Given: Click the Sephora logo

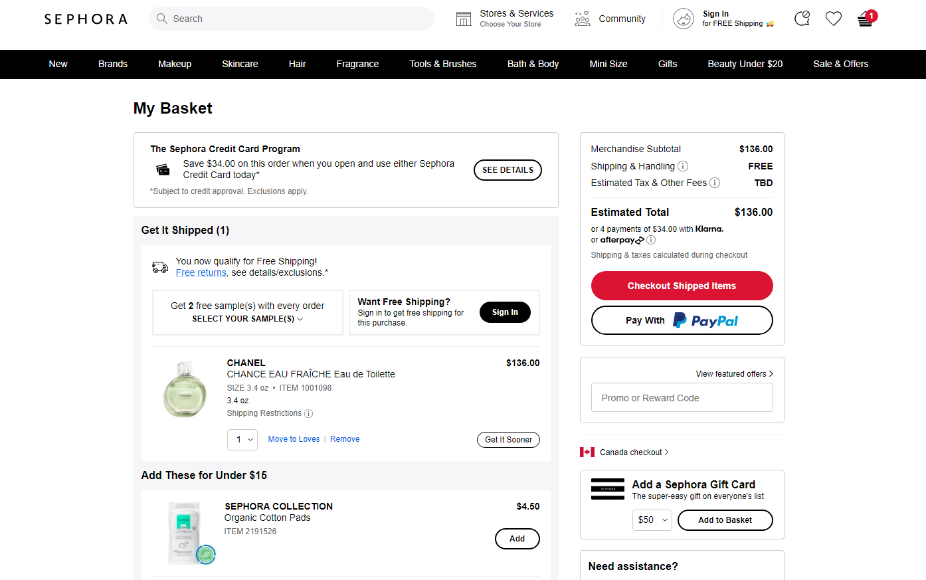Looking at the screenshot, I should pos(86,19).
